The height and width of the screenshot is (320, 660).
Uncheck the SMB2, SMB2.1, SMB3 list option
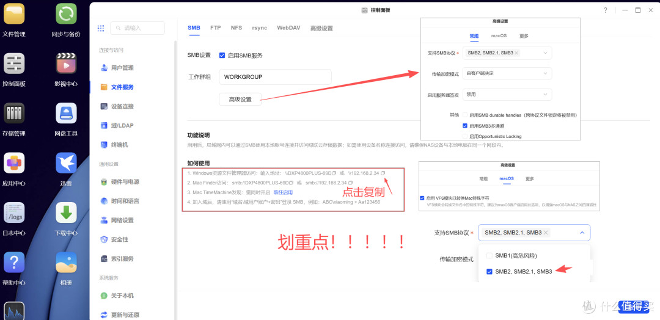(489, 271)
